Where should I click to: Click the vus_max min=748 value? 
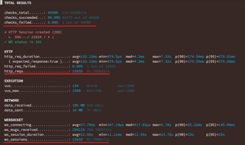click(x=94, y=91)
